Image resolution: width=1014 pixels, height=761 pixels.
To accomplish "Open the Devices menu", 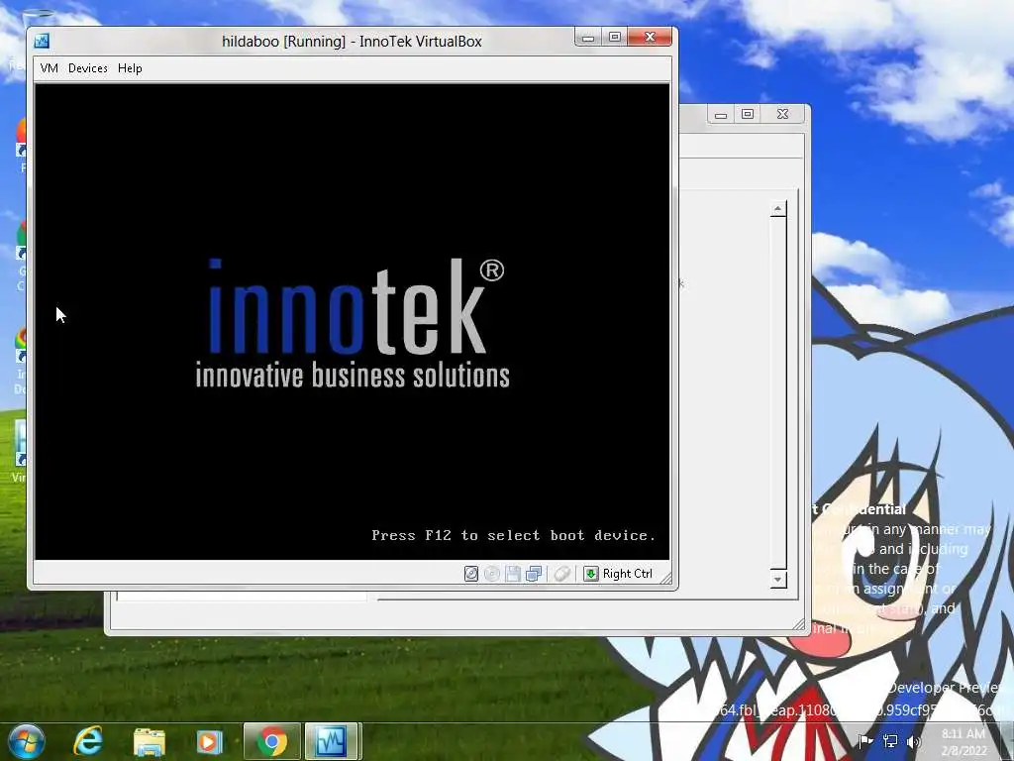I will pos(88,68).
